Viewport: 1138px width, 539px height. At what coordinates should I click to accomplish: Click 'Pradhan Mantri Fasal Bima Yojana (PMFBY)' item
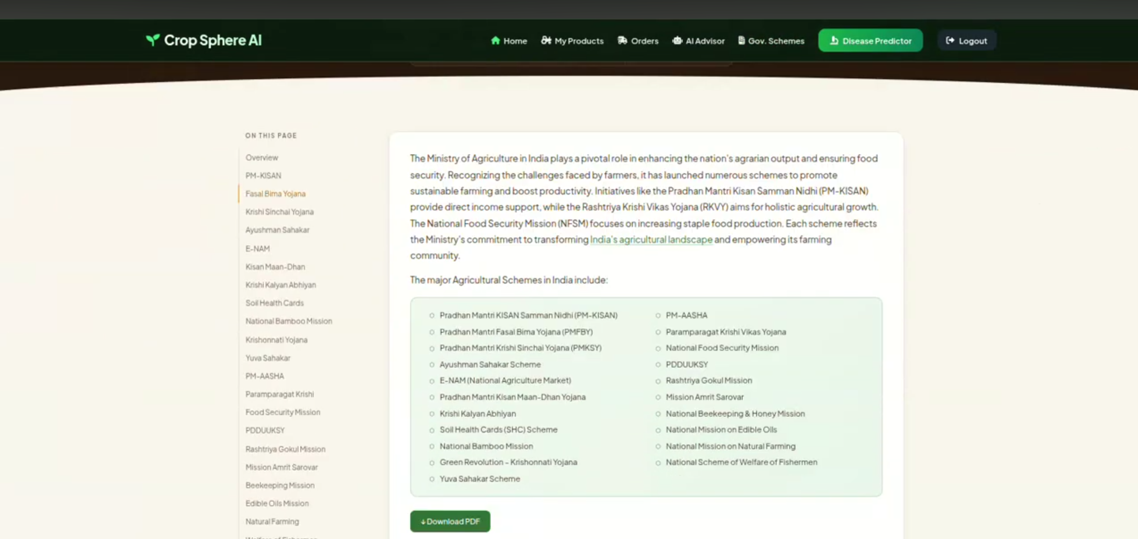pos(516,331)
